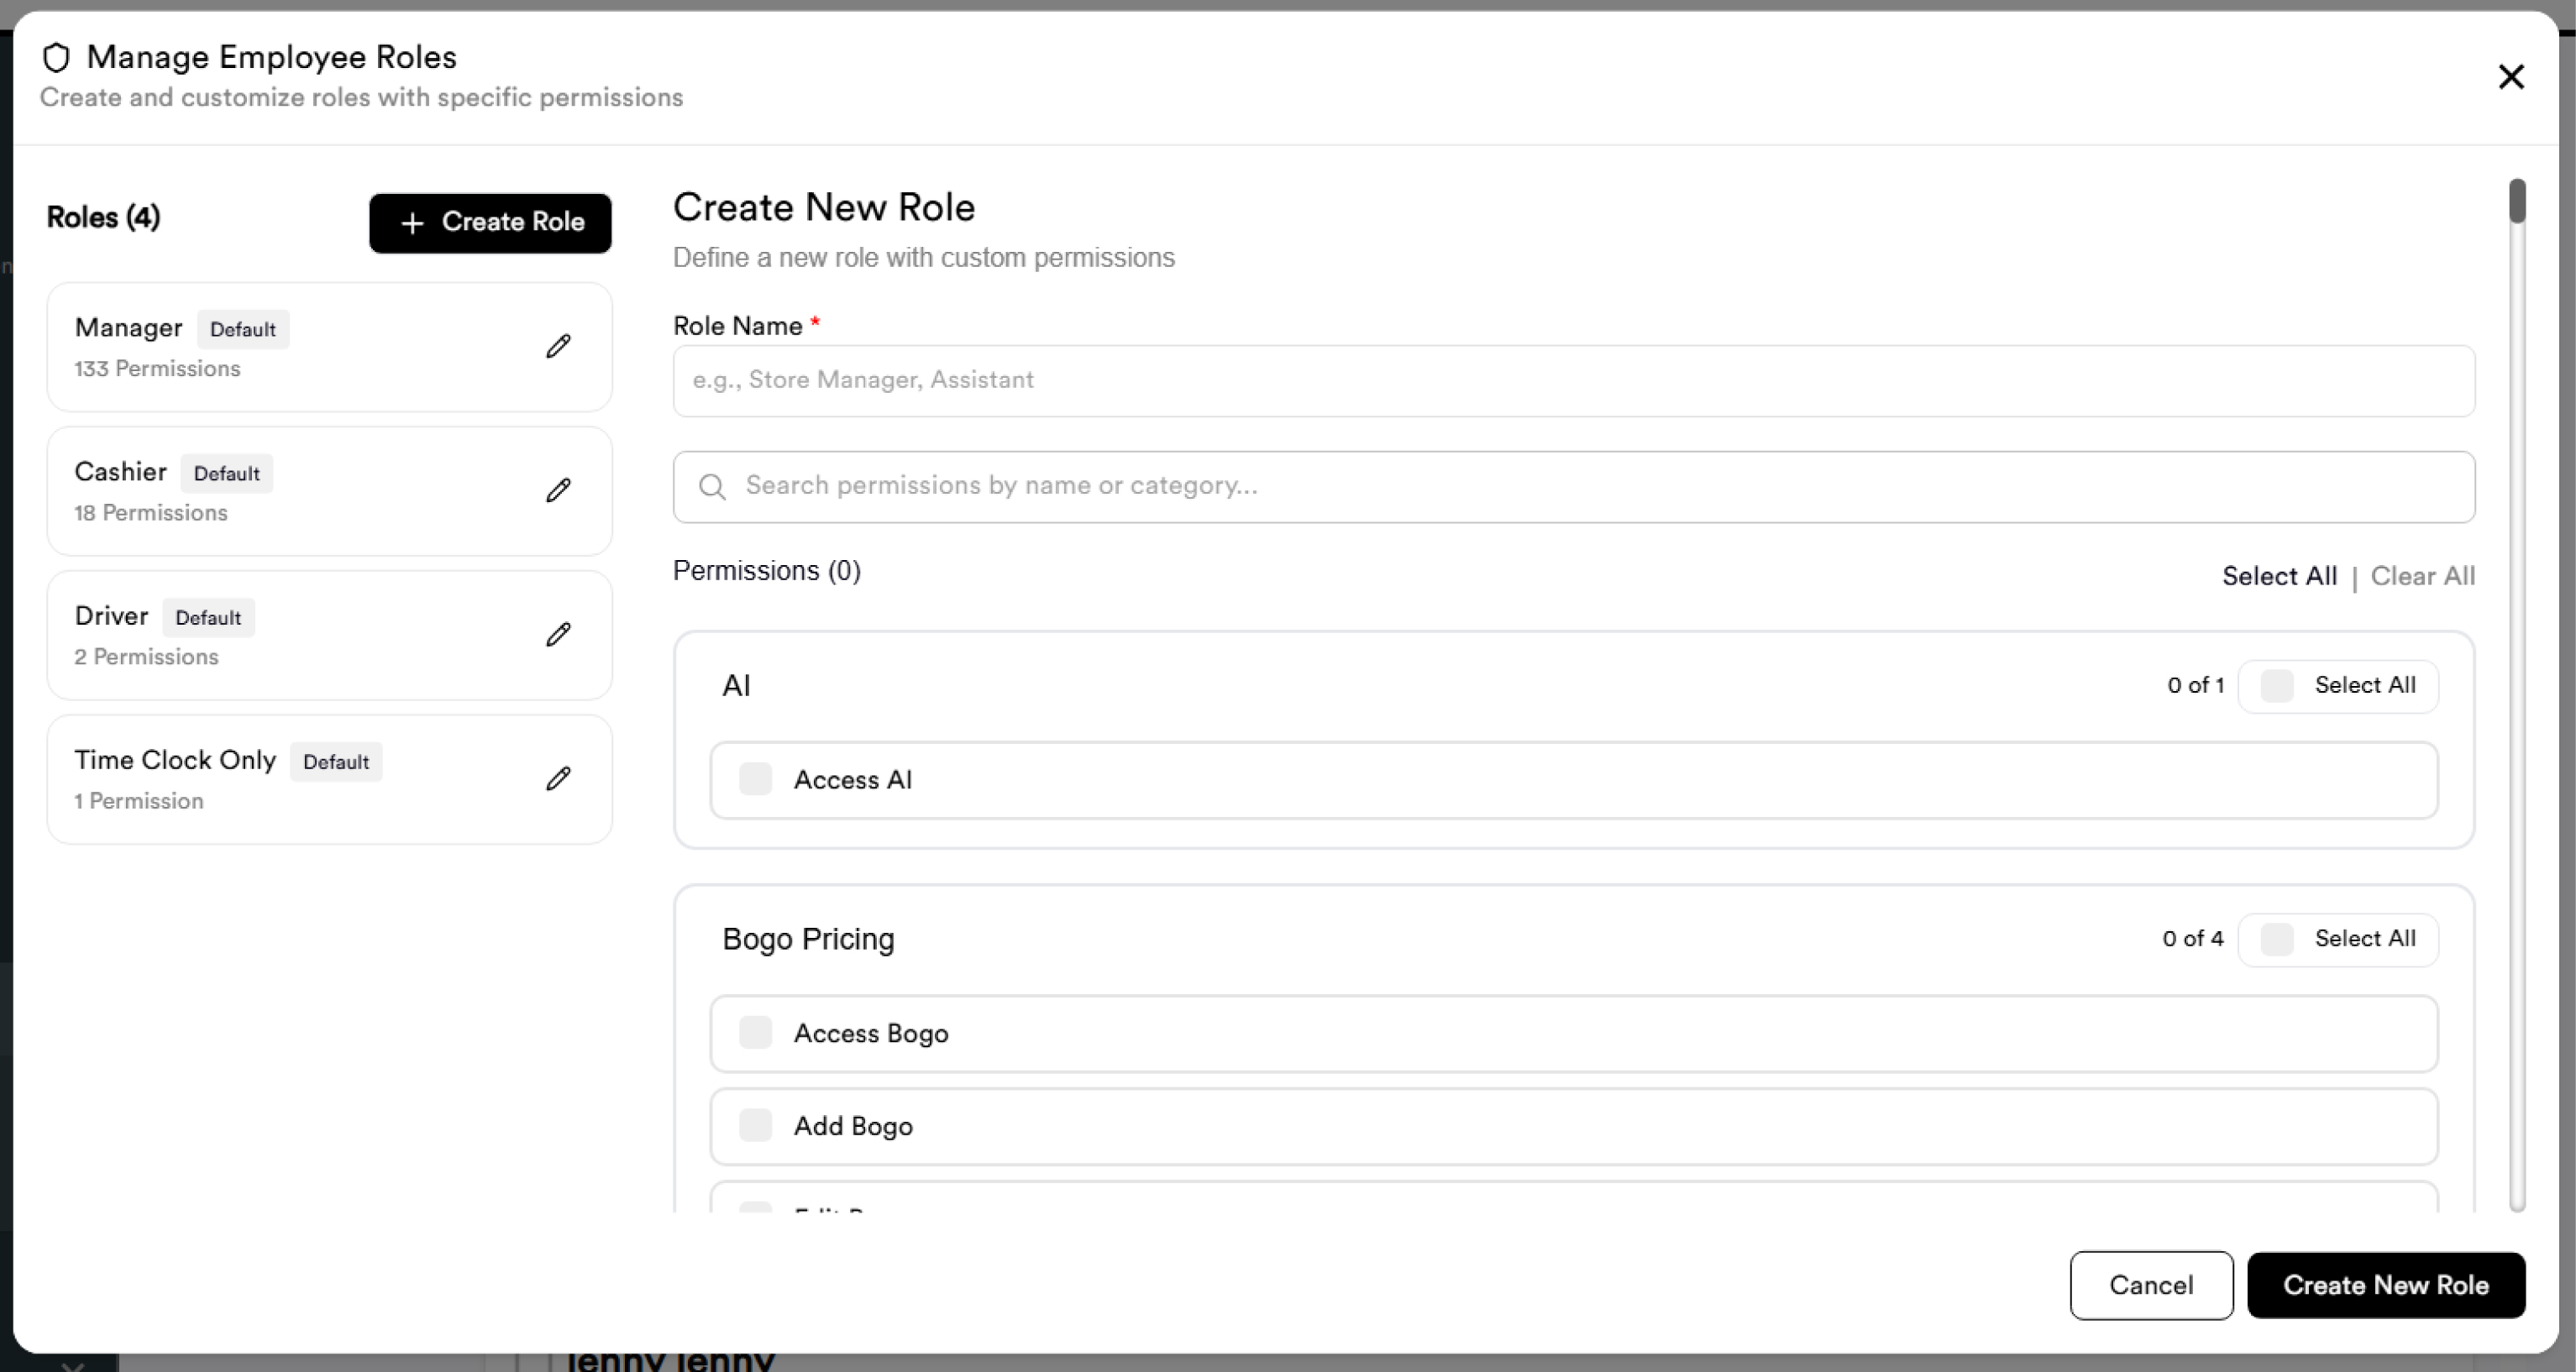Click the Create New Role button
Viewport: 2576px width, 1372px height.
point(2386,1285)
